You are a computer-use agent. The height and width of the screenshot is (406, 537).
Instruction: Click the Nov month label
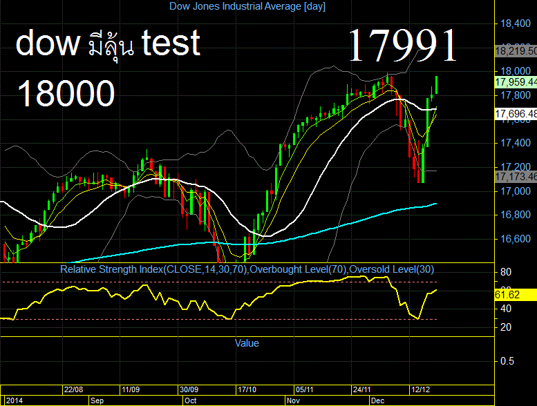(293, 400)
